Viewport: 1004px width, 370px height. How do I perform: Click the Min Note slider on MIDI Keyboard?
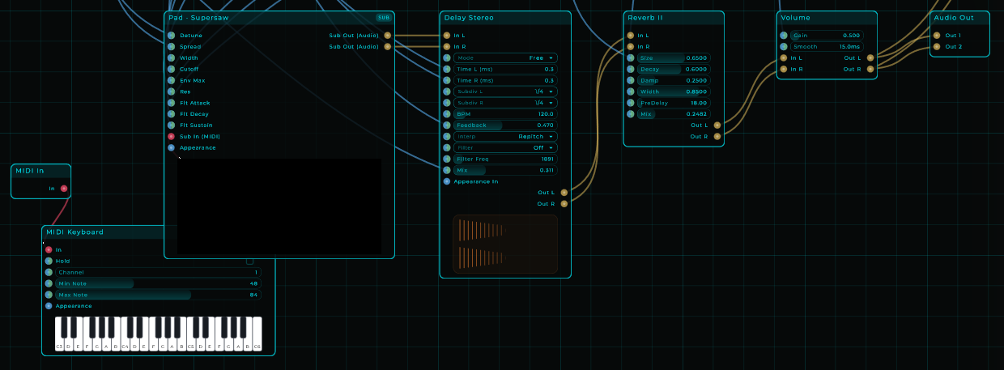point(159,284)
